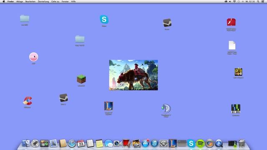Open the Notification Center list icon
267x150 pixels.
(263, 1)
